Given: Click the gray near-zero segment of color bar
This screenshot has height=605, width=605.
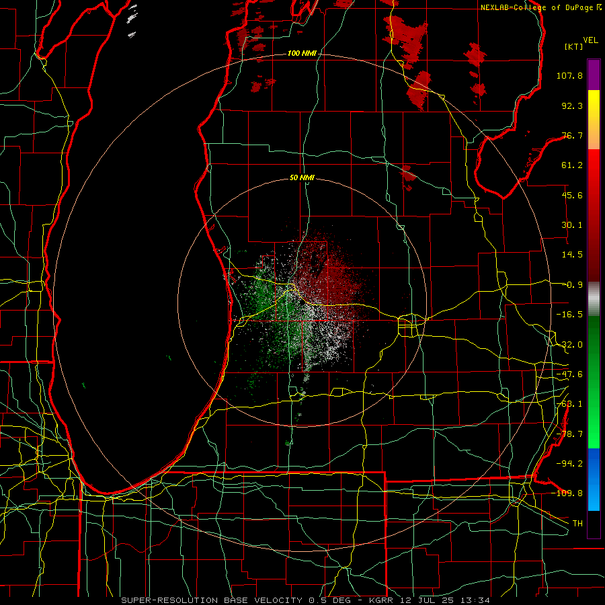Looking at the screenshot, I should point(594,299).
